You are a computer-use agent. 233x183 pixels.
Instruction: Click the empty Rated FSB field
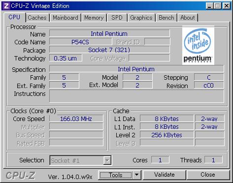point(76,143)
